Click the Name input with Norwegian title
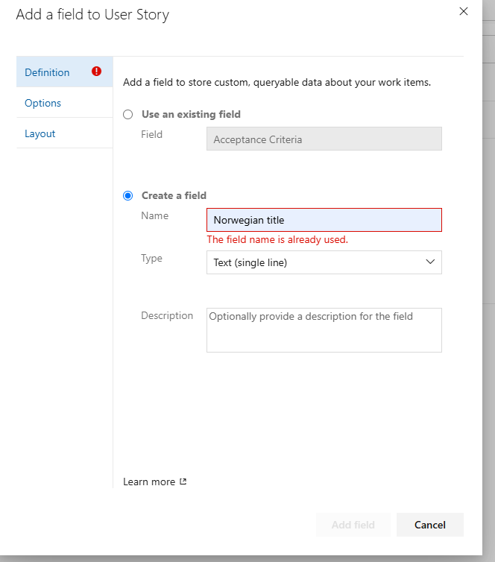Viewport: 495px width, 562px height. click(x=324, y=220)
